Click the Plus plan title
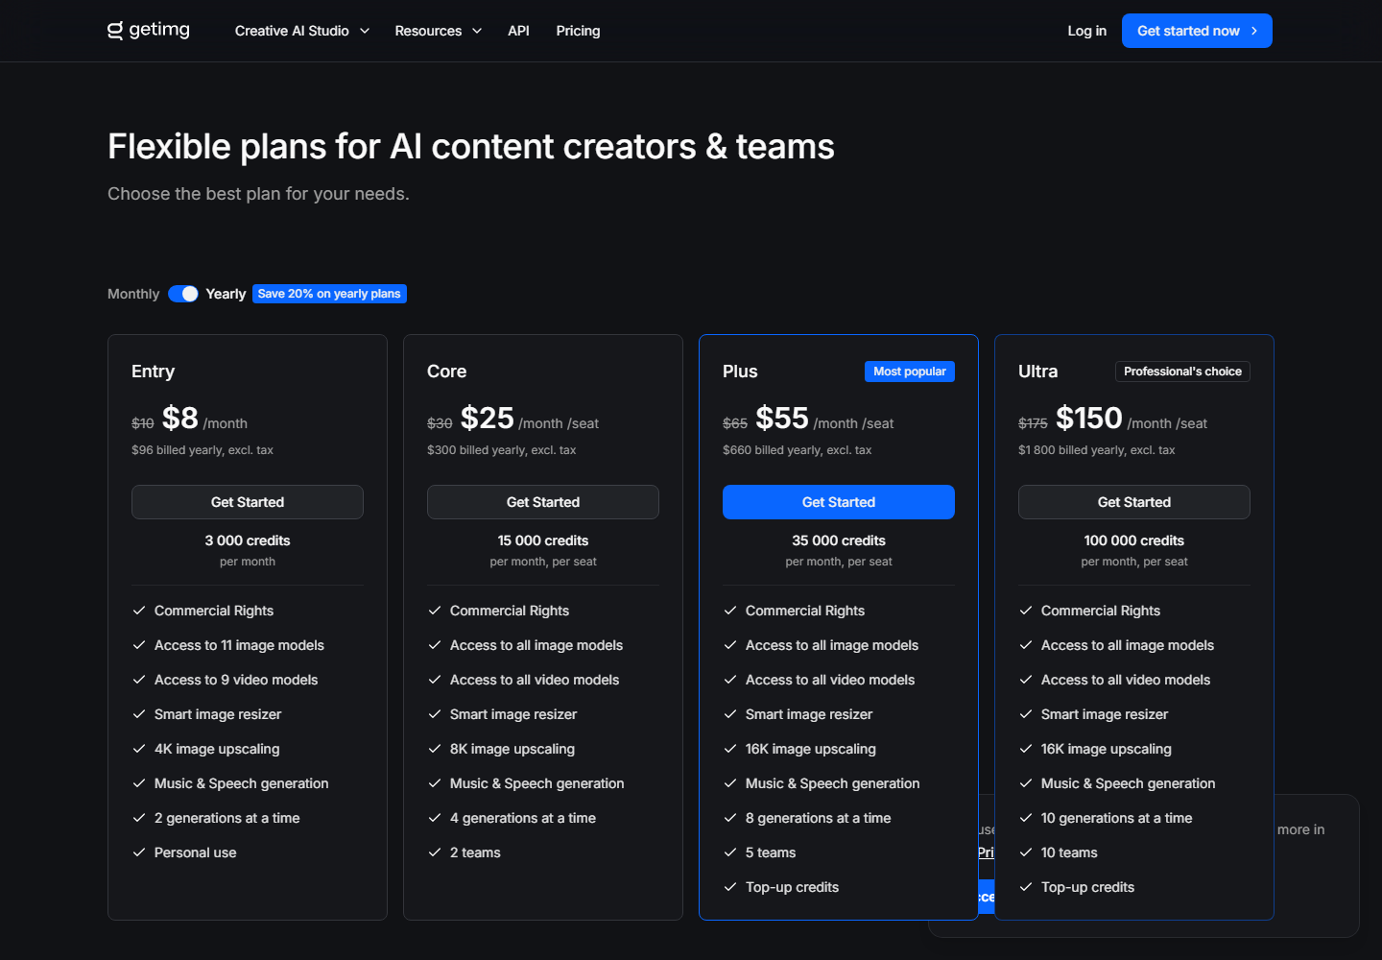 point(740,372)
